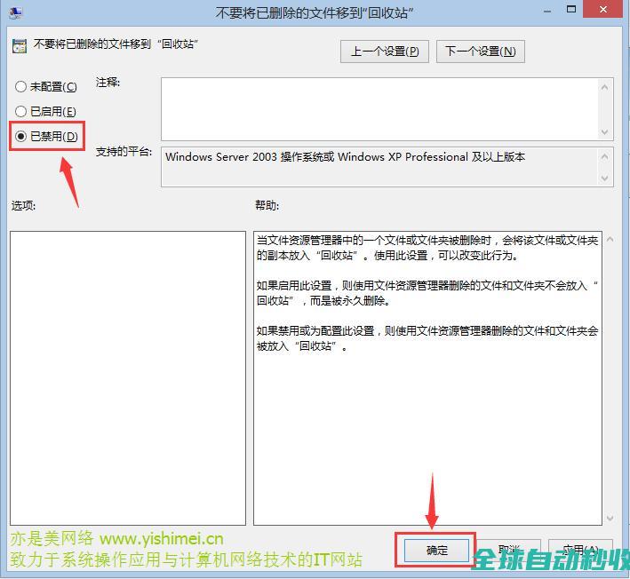630x579 pixels.
Task: Go to 上一个设置 (Previous Setting)
Action: pos(384,52)
